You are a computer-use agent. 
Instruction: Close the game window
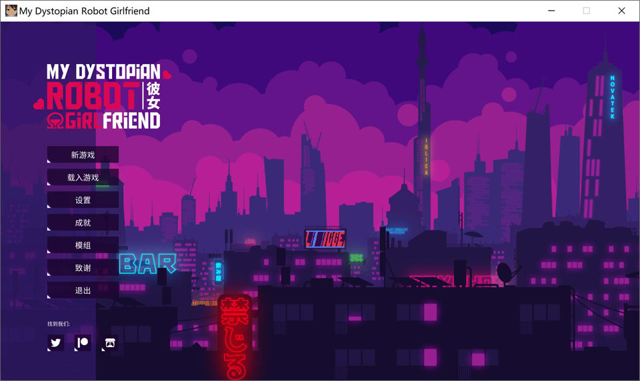point(621,11)
